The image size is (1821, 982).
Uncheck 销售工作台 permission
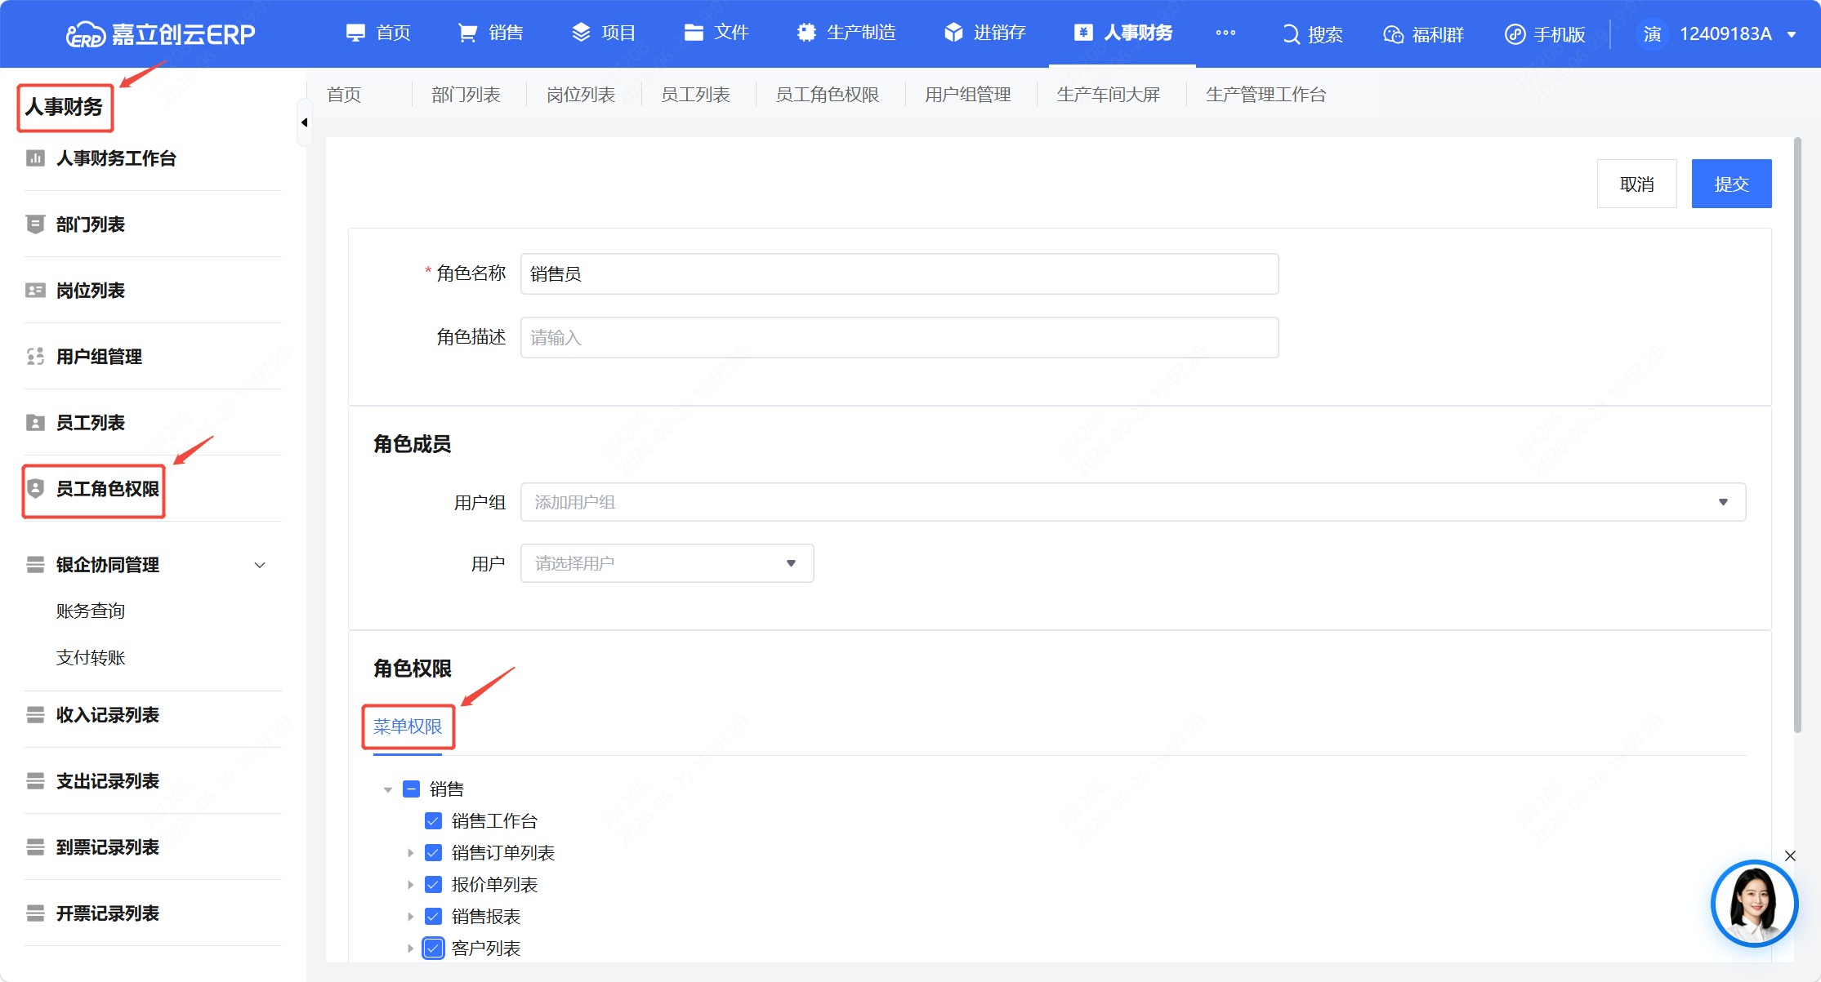[434, 821]
